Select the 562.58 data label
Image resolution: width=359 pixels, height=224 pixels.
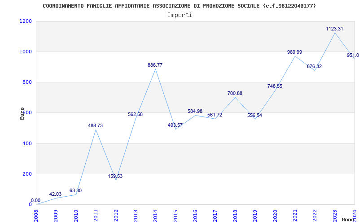coord(136,114)
